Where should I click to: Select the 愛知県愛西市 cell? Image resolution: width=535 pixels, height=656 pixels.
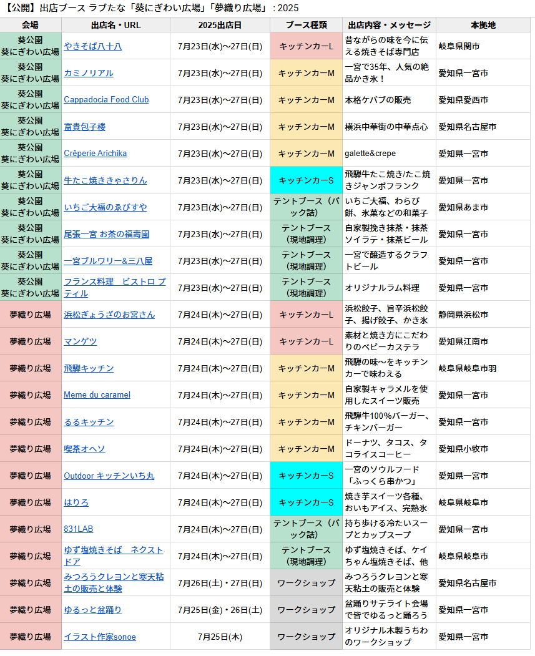pyautogui.click(x=483, y=100)
